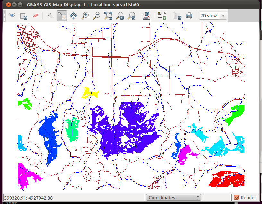Toggle the Render checkbox
262x204 pixels.
236,198
